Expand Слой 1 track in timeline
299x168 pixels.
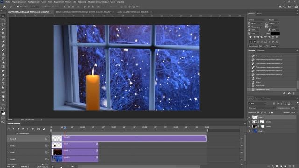[x=8, y=153]
